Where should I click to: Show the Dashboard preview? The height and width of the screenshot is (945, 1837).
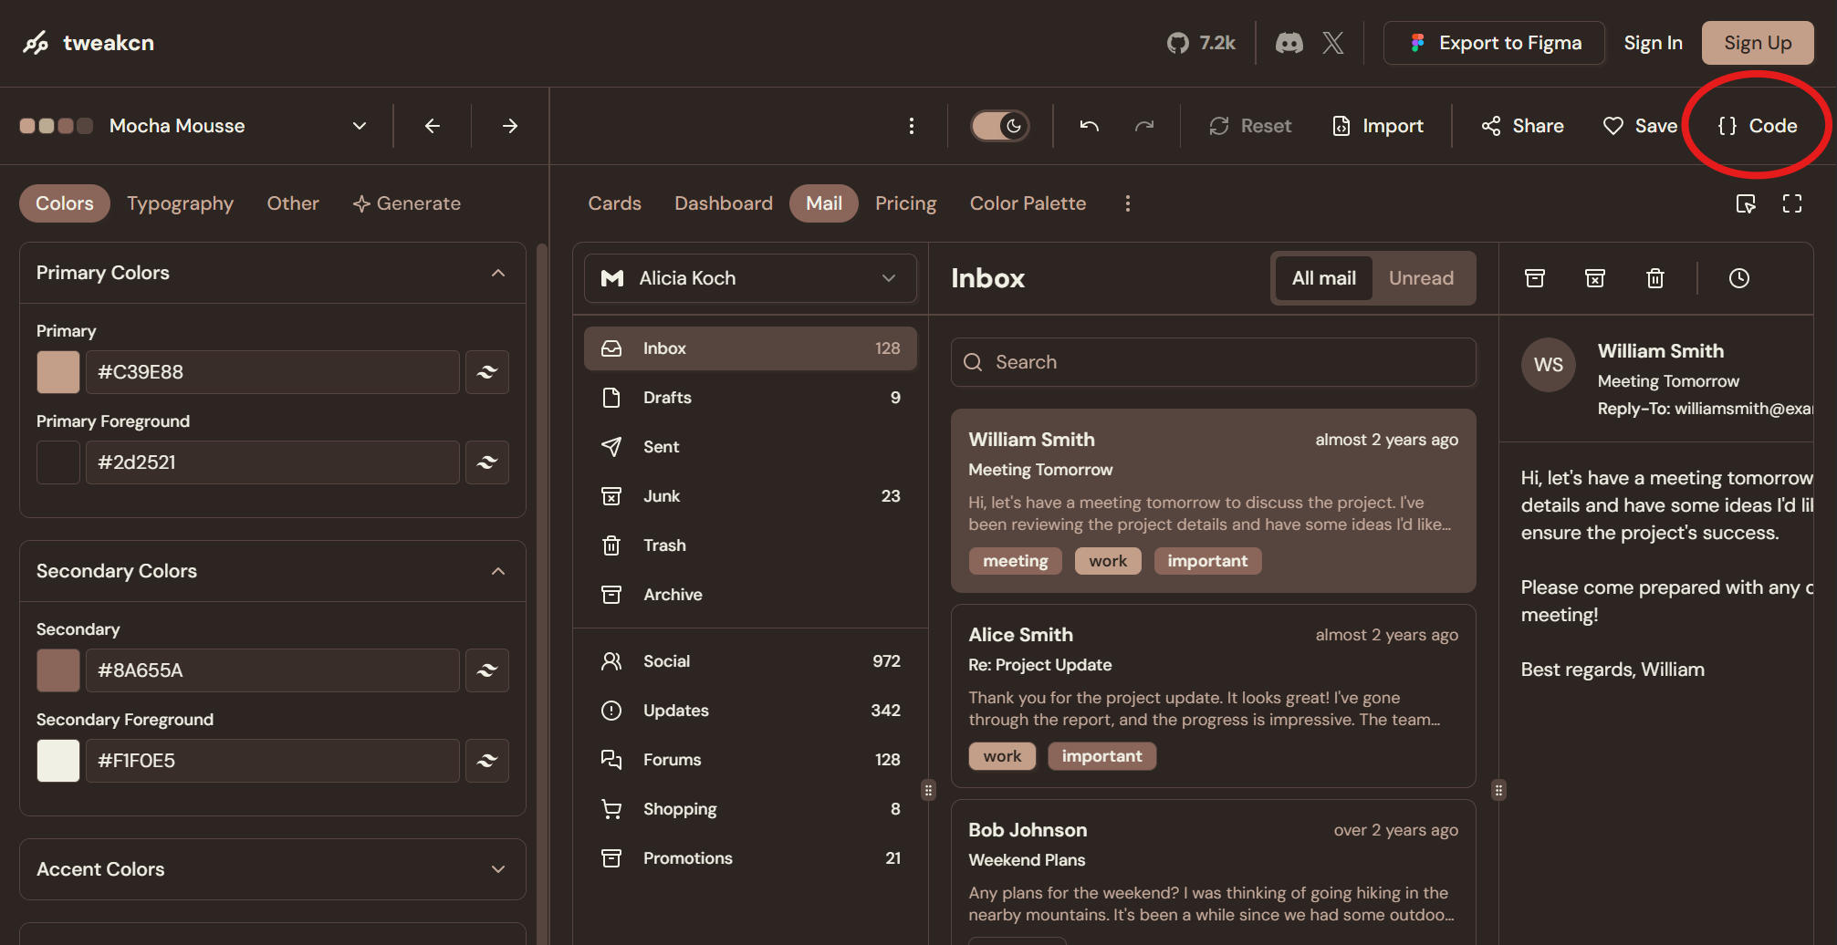tap(724, 203)
